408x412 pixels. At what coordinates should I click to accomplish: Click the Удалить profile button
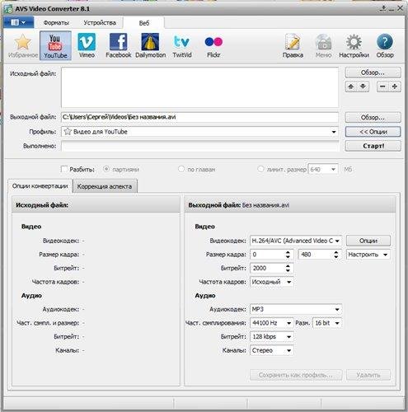click(x=368, y=375)
